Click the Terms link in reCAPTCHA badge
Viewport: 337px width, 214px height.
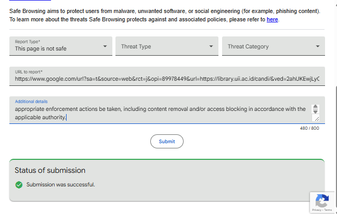click(x=328, y=210)
